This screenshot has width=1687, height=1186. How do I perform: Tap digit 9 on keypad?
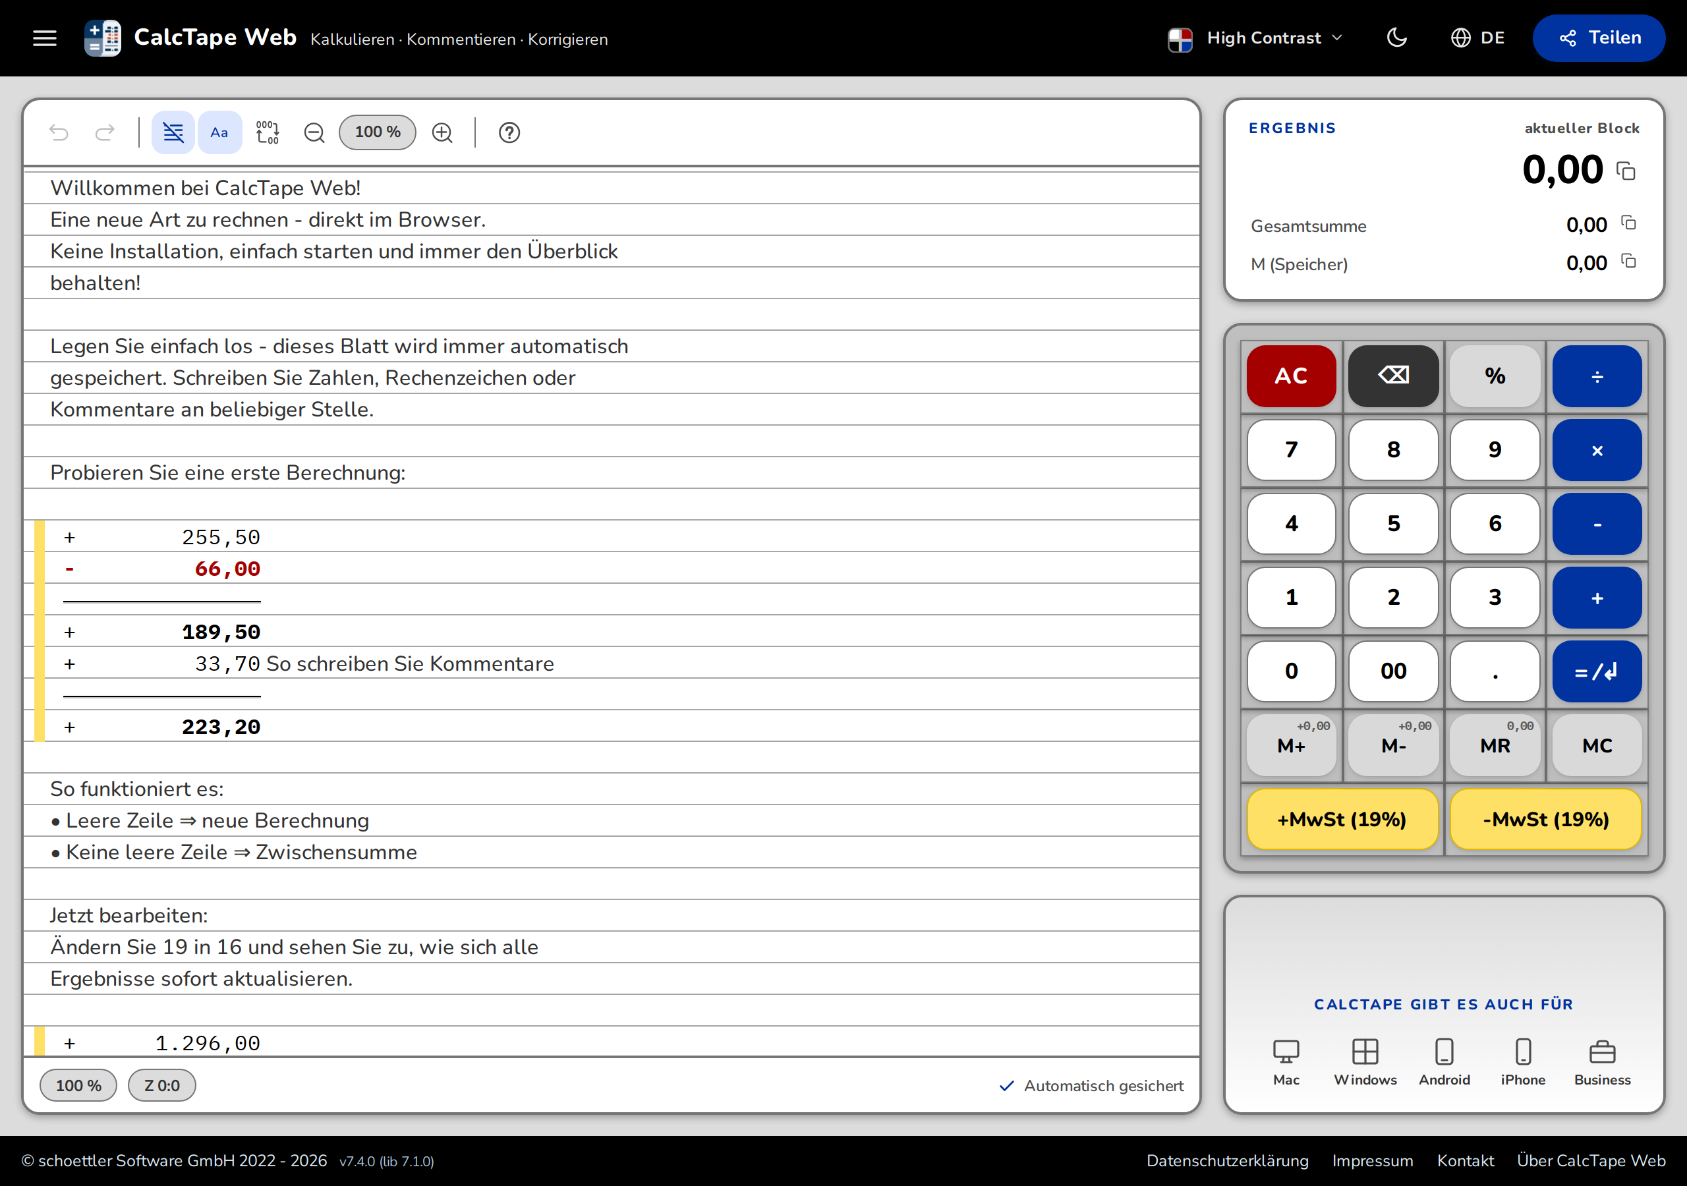[x=1495, y=450]
